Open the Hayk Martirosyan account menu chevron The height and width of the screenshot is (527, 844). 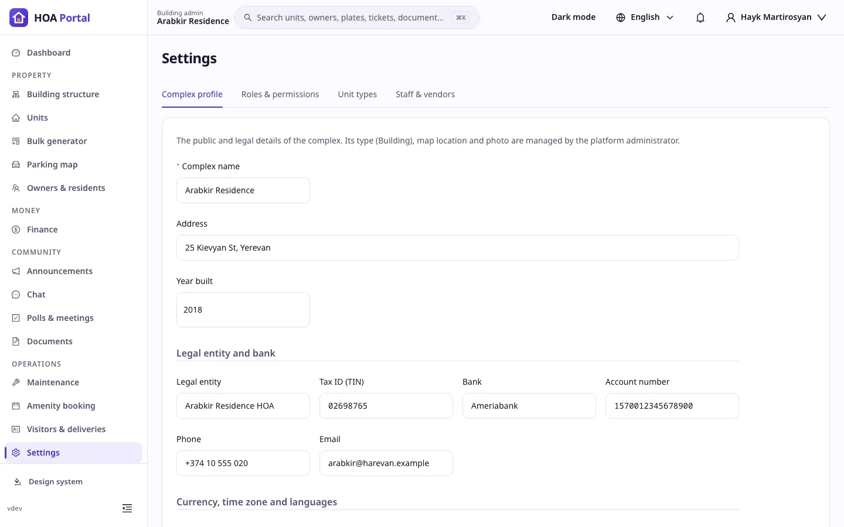pos(822,18)
